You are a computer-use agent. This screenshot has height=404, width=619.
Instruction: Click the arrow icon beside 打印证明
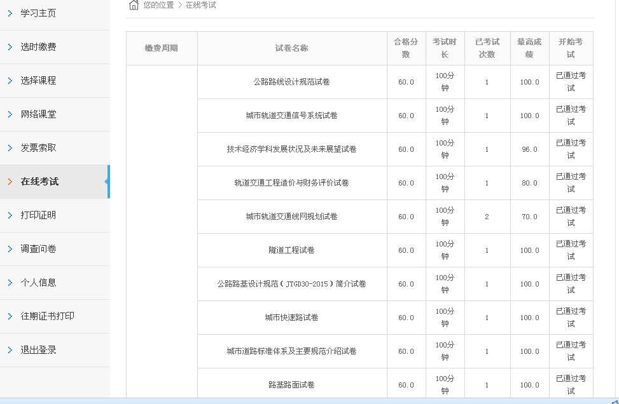click(x=10, y=215)
